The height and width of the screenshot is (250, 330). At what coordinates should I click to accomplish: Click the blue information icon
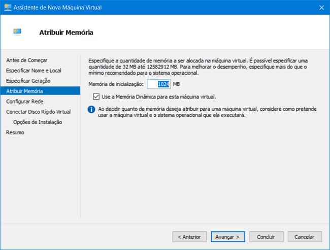pyautogui.click(x=91, y=109)
